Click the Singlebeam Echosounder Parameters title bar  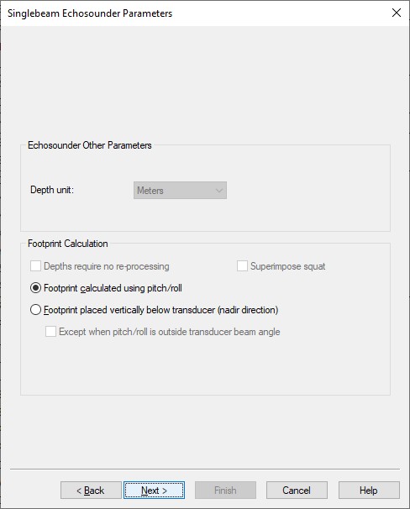coord(195,13)
